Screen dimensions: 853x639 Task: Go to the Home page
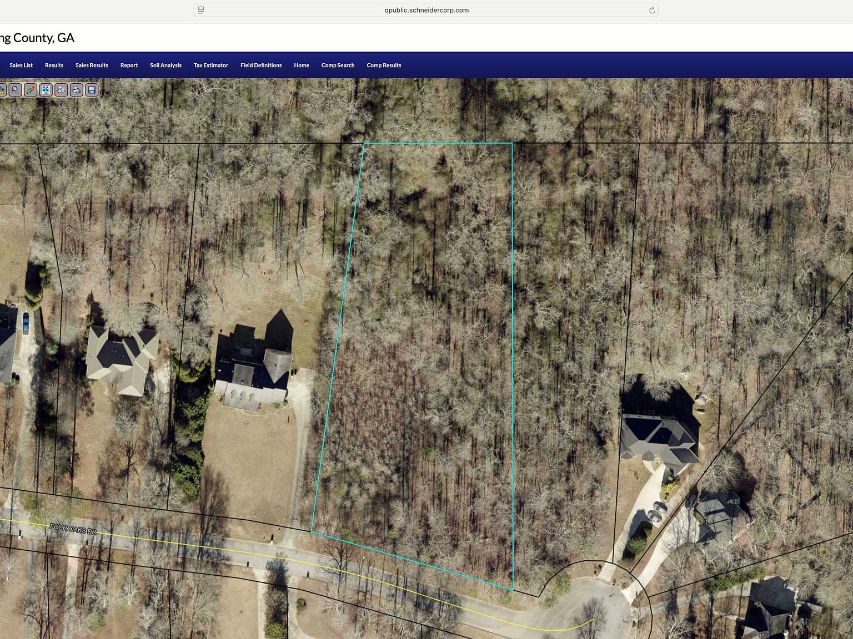tap(301, 65)
